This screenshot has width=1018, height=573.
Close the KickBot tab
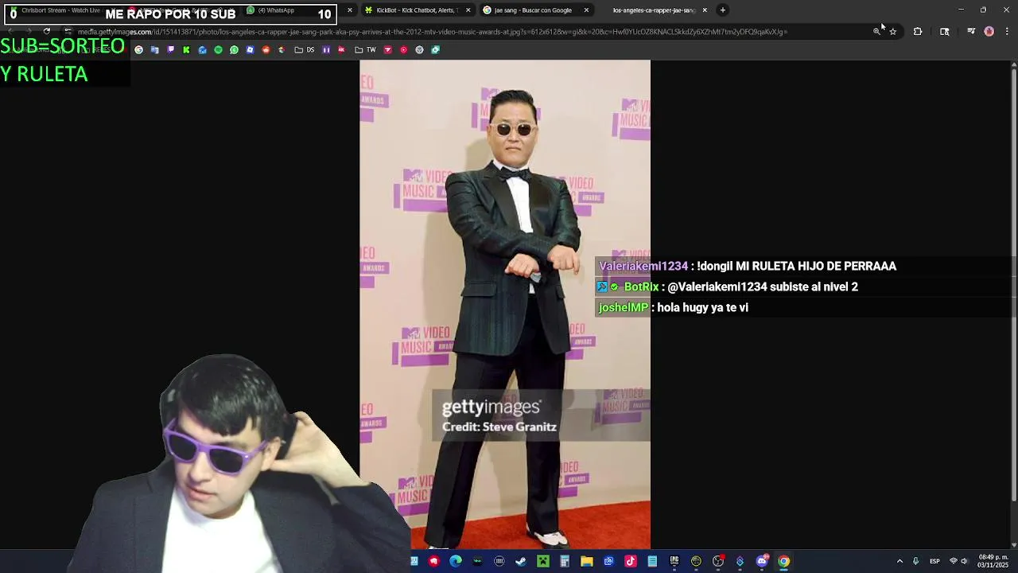(x=468, y=10)
